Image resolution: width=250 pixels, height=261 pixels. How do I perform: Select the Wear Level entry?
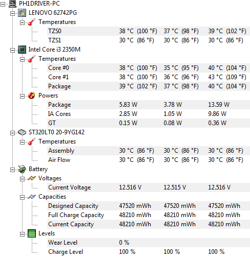149,243
